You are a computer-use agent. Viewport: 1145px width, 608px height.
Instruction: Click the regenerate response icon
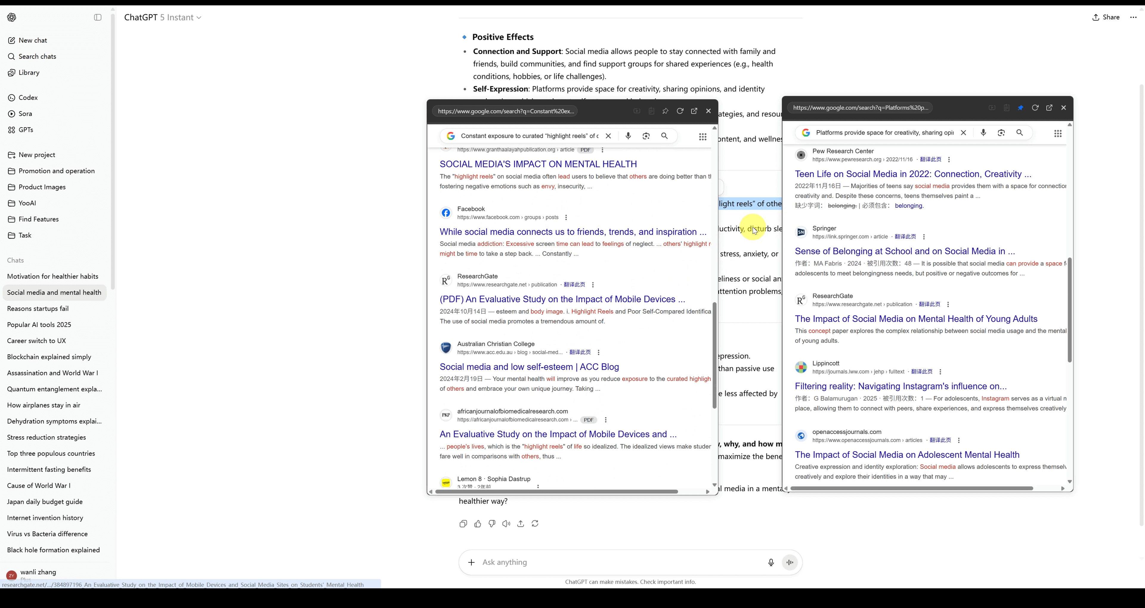click(535, 524)
